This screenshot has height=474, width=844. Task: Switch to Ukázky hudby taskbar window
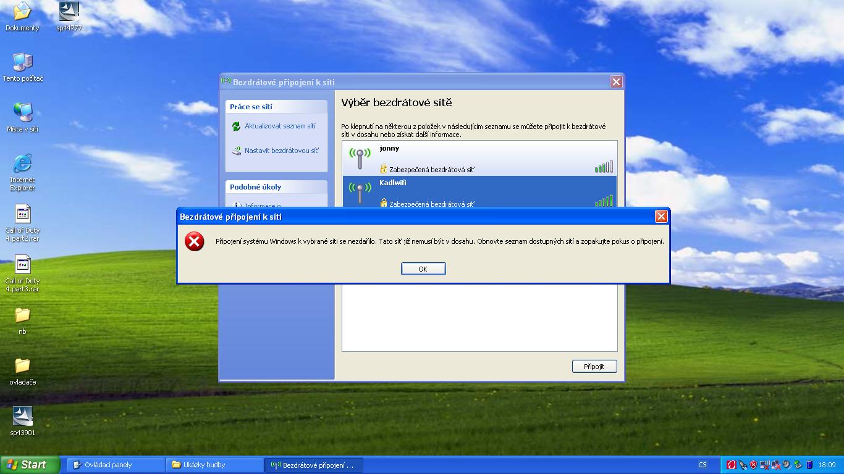214,465
